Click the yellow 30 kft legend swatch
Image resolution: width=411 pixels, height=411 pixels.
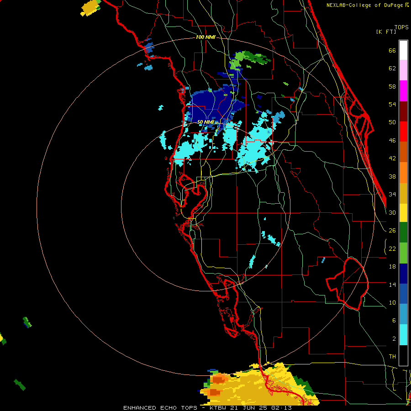click(403, 213)
